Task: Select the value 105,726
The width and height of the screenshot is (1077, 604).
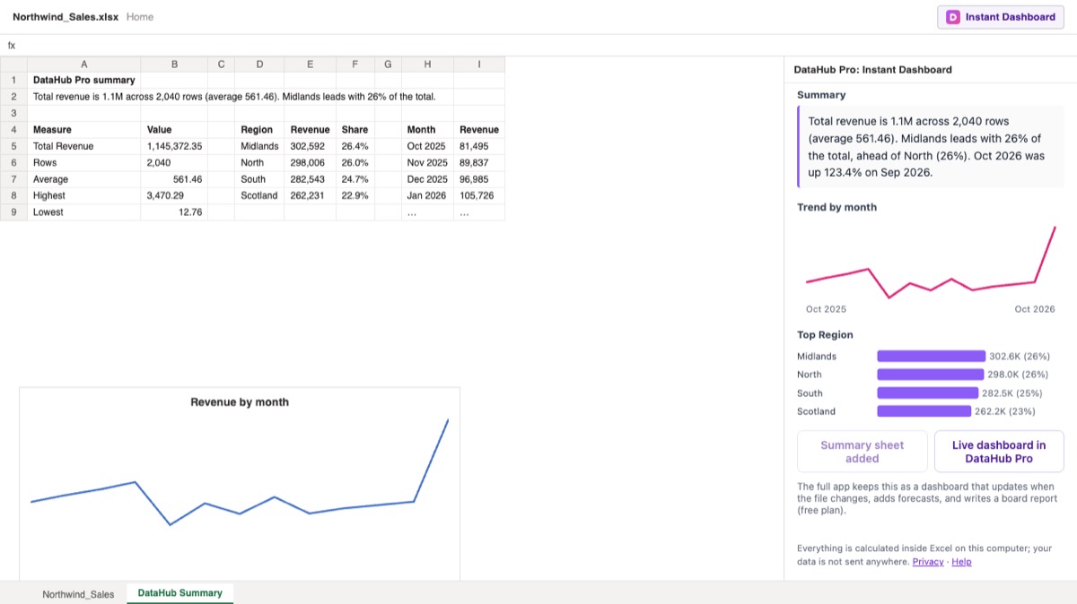Action: (x=479, y=194)
